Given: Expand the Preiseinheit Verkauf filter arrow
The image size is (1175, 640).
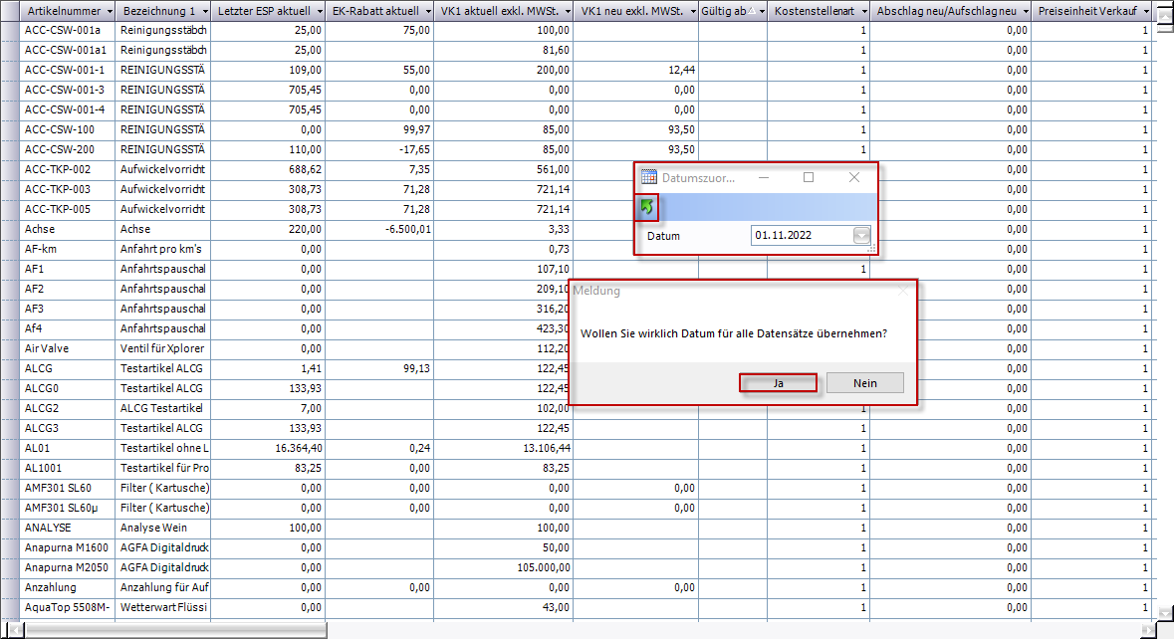Looking at the screenshot, I should click(x=1146, y=11).
